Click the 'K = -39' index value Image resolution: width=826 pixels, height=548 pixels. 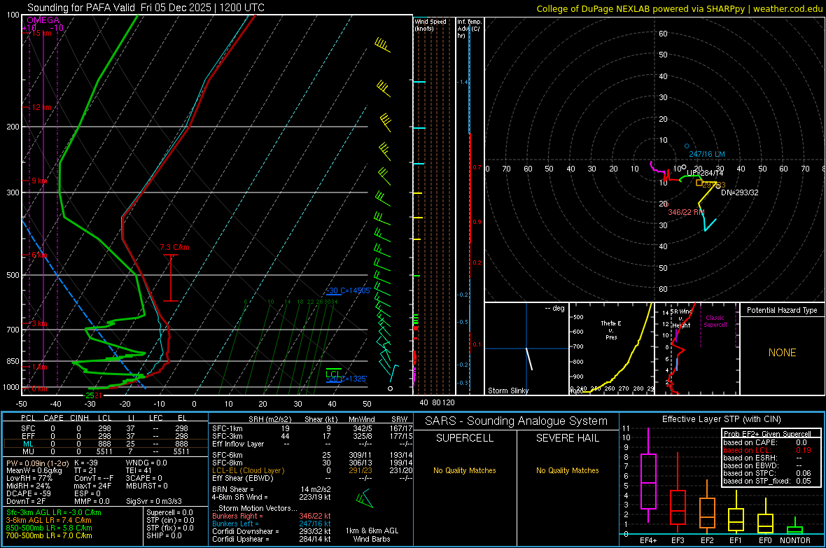click(86, 463)
